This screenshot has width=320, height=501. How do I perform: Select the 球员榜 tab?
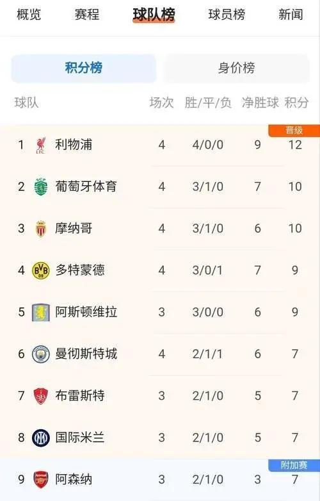click(227, 15)
